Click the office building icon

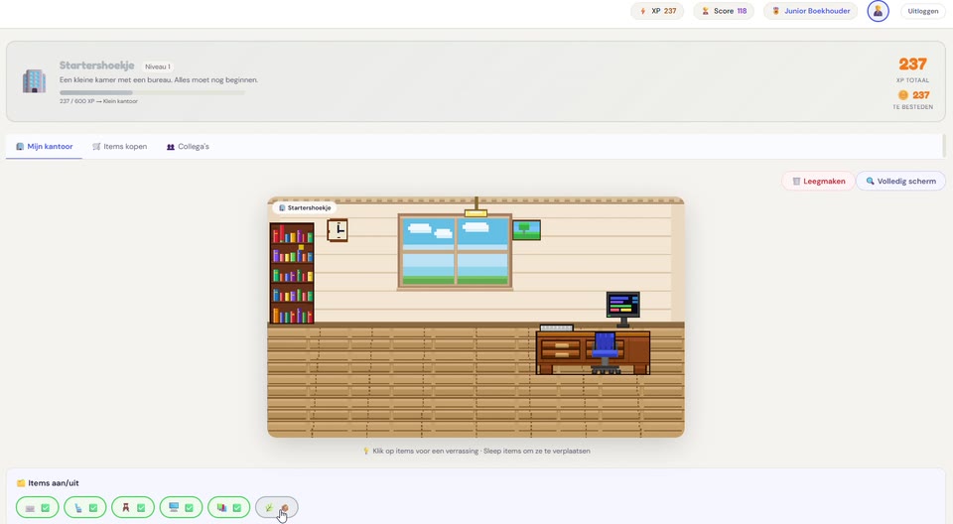pos(34,80)
